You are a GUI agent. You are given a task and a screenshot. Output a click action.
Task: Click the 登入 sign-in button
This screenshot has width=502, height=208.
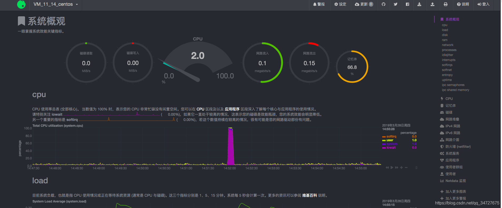[484, 4]
